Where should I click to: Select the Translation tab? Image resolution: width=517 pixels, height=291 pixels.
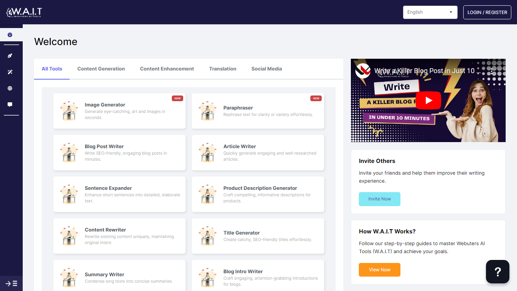(223, 69)
